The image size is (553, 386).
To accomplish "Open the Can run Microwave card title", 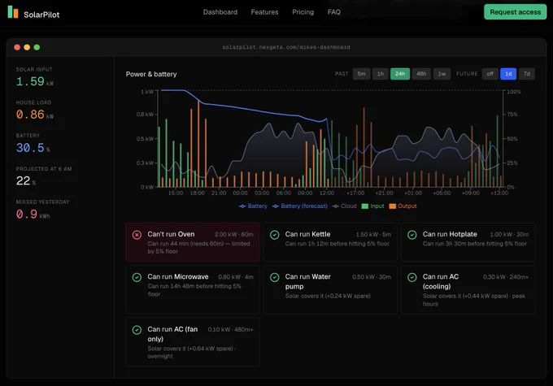I will point(178,277).
